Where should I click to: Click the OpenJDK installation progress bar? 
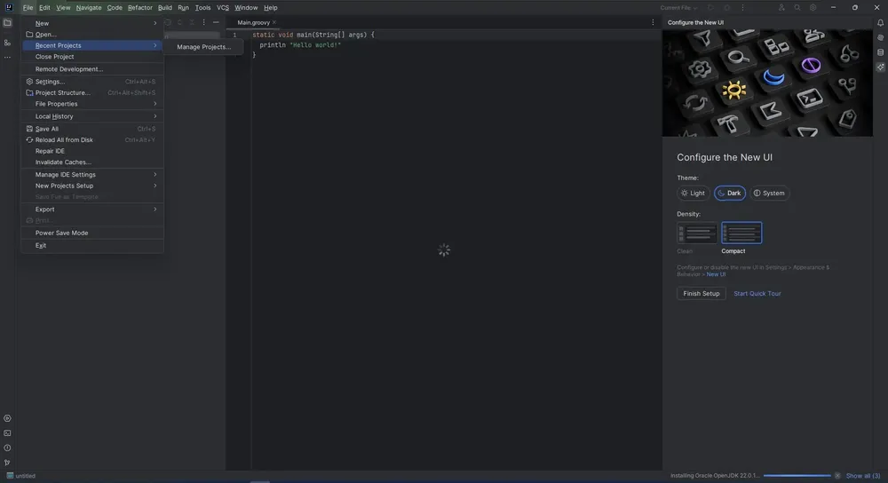(x=797, y=476)
